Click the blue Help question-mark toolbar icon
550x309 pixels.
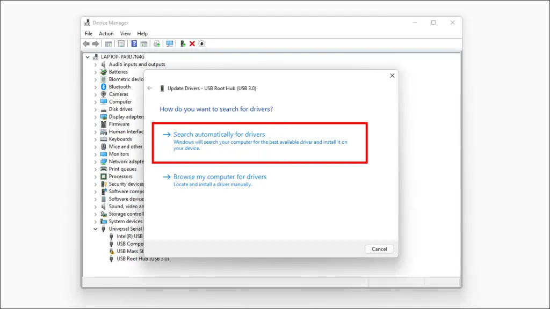(134, 44)
